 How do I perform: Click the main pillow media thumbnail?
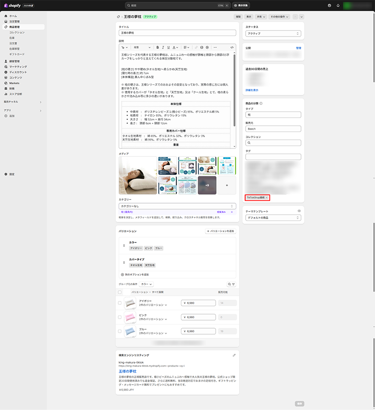tap(138, 176)
